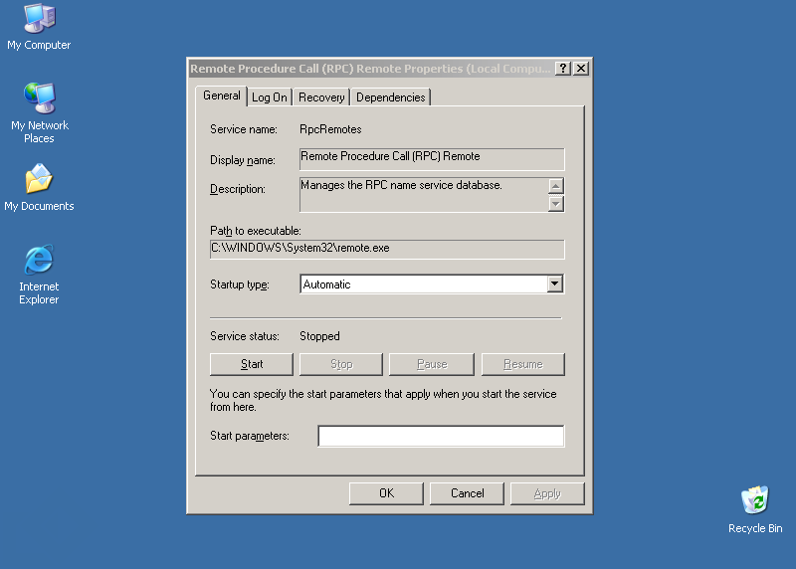
Task: Select the My Network Places icon
Action: [x=39, y=112]
